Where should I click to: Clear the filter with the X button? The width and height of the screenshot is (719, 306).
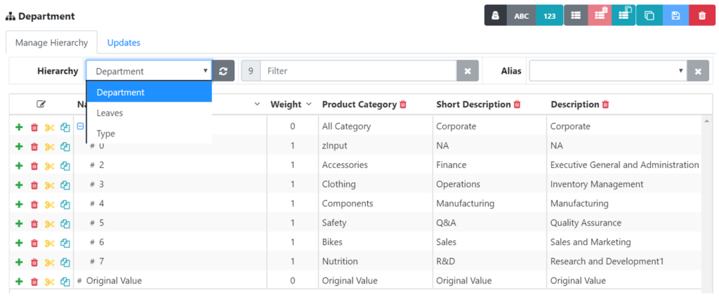click(468, 71)
